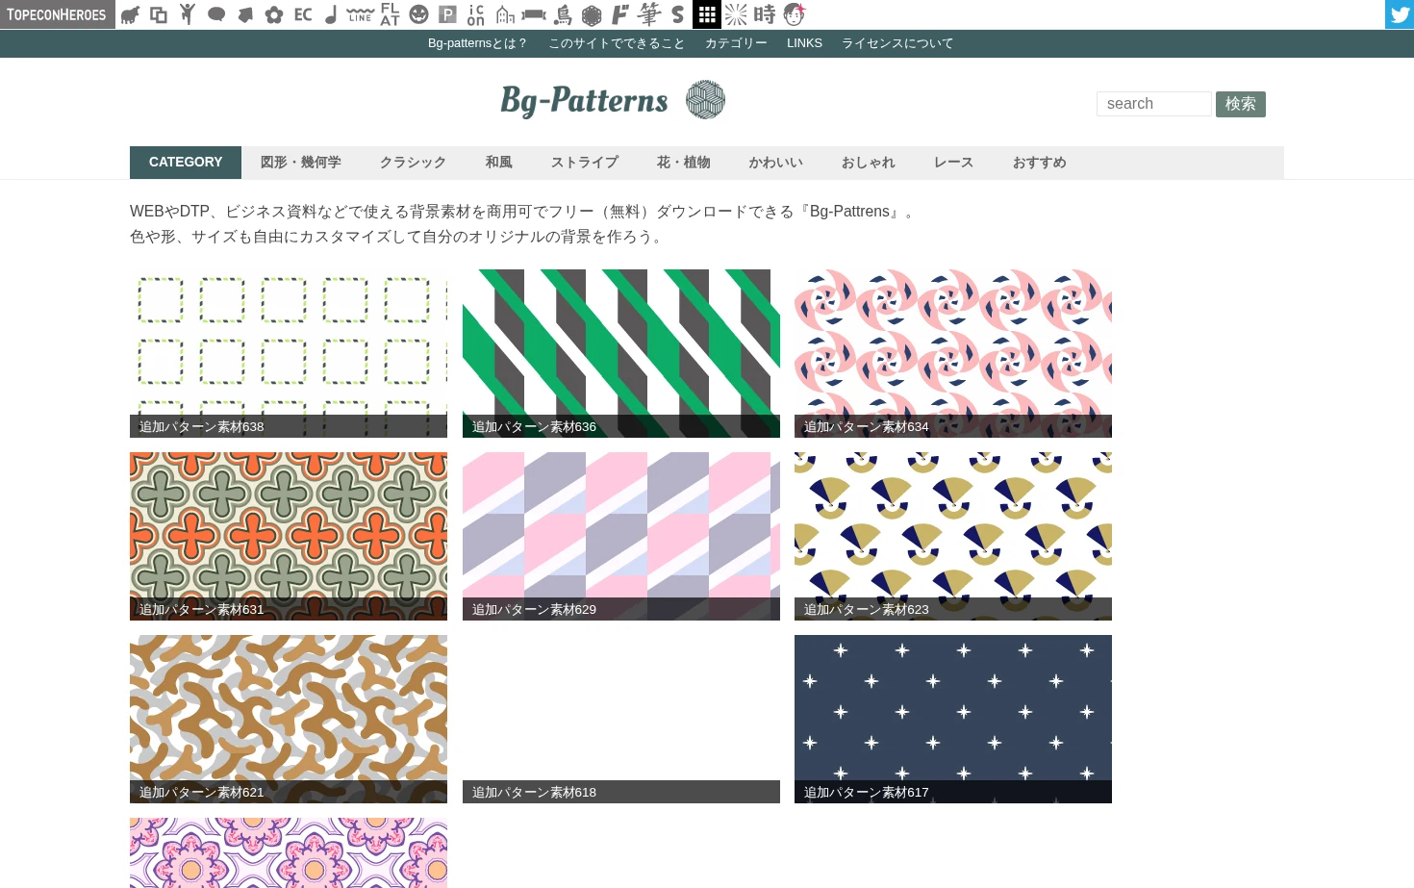Viewport: 1414px width, 888px height.
Task: Open the FLAT icon site
Action: 390,14
